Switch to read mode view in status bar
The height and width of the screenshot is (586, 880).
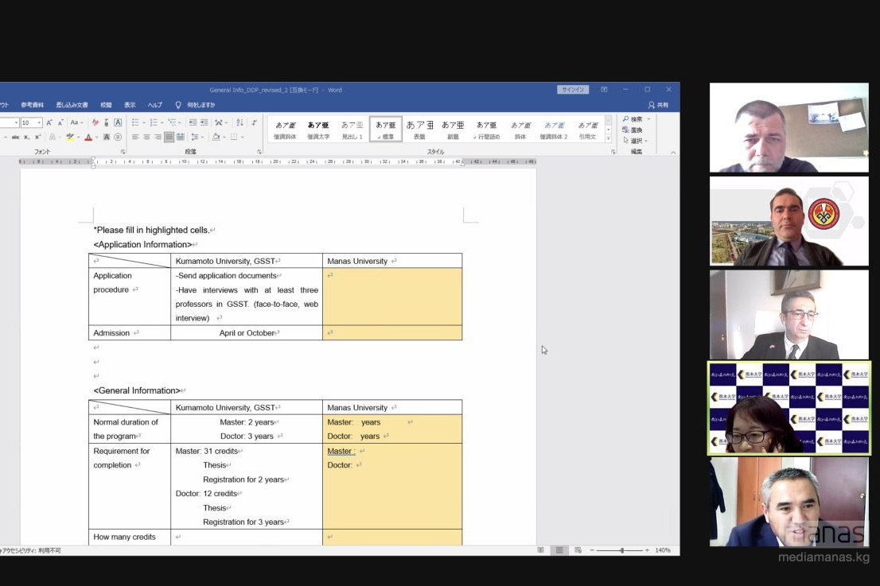click(x=541, y=550)
